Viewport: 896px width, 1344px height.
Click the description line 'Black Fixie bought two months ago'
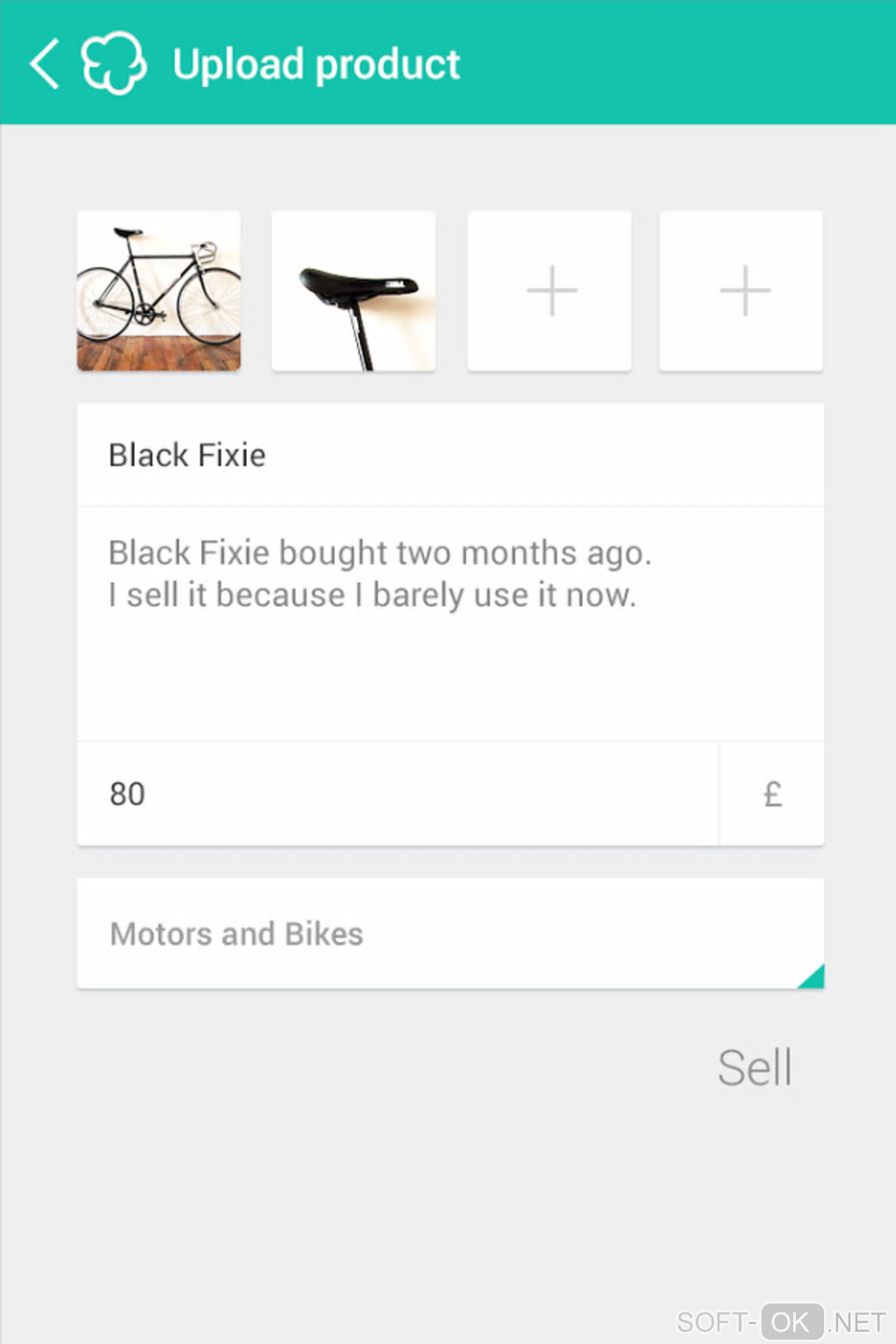(379, 553)
